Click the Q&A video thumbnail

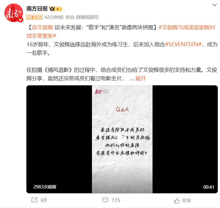coord(122,139)
